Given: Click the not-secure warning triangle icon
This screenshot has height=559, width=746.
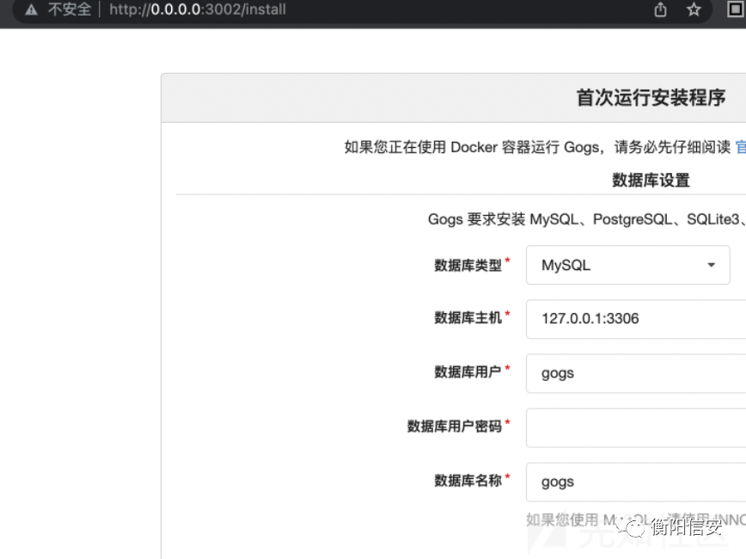Looking at the screenshot, I should (x=32, y=9).
